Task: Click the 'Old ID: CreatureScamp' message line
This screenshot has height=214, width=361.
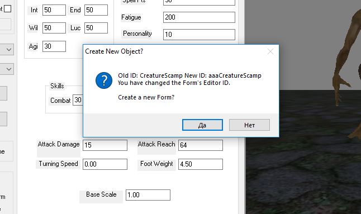Action: pyautogui.click(x=189, y=75)
